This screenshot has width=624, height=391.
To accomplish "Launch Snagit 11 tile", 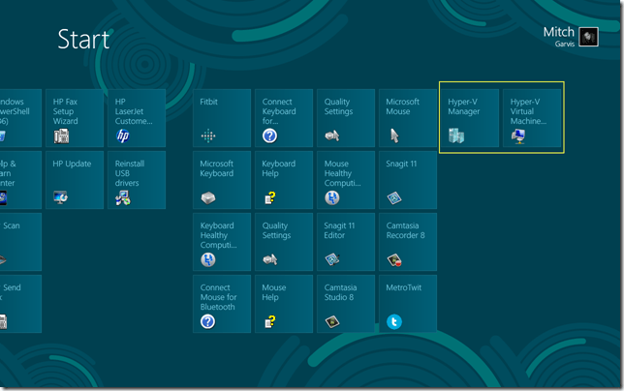I will pos(408,180).
